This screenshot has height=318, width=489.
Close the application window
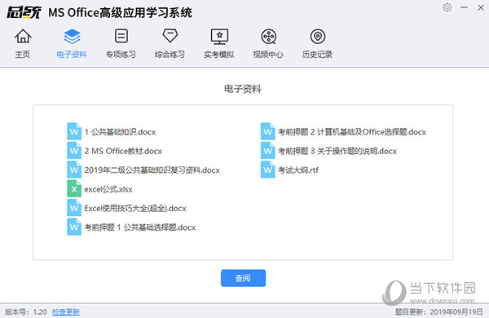pos(481,7)
